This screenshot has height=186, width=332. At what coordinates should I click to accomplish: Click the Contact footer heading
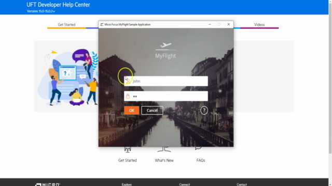pyautogui.click(x=242, y=184)
